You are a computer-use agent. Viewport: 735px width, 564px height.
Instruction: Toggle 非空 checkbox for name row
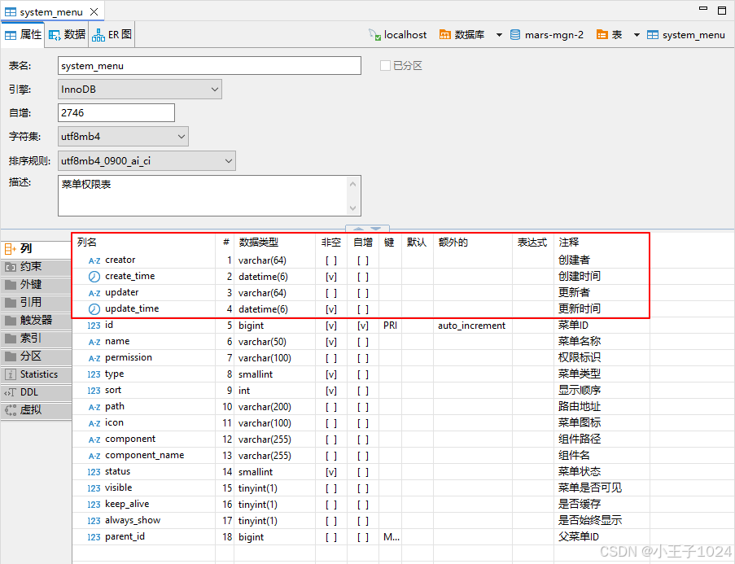331,342
